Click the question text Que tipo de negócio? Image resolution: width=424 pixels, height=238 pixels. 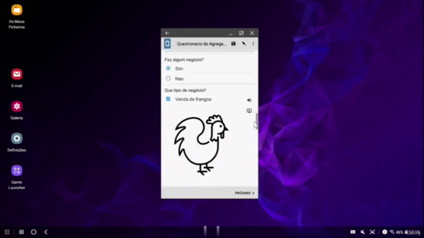pos(185,91)
